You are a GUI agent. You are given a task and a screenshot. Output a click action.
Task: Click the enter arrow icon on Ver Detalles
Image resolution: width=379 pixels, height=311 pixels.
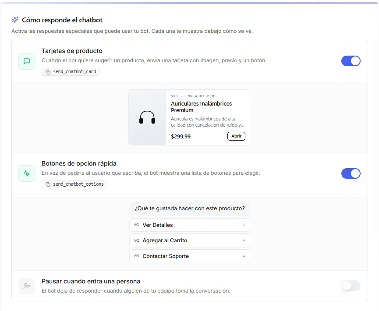(x=244, y=225)
